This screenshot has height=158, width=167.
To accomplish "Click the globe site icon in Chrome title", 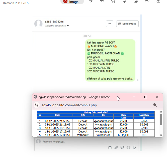I will tap(35, 97).
